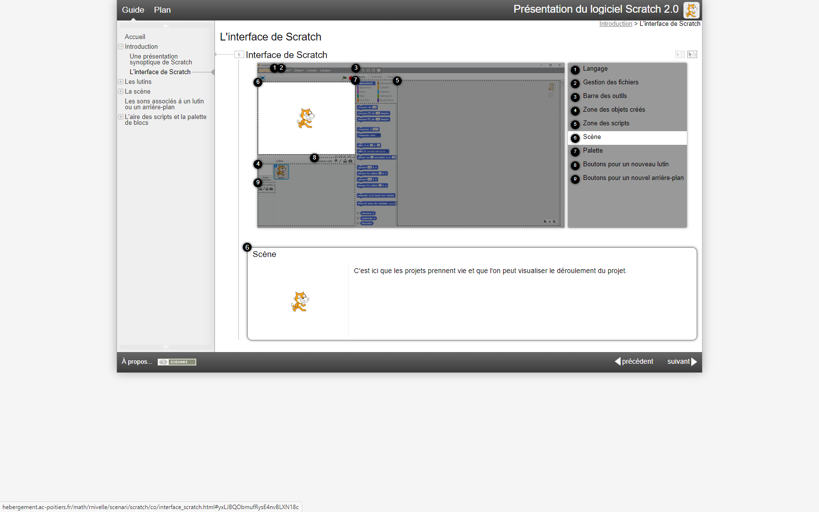Expand the La scène tree node

pyautogui.click(x=120, y=92)
